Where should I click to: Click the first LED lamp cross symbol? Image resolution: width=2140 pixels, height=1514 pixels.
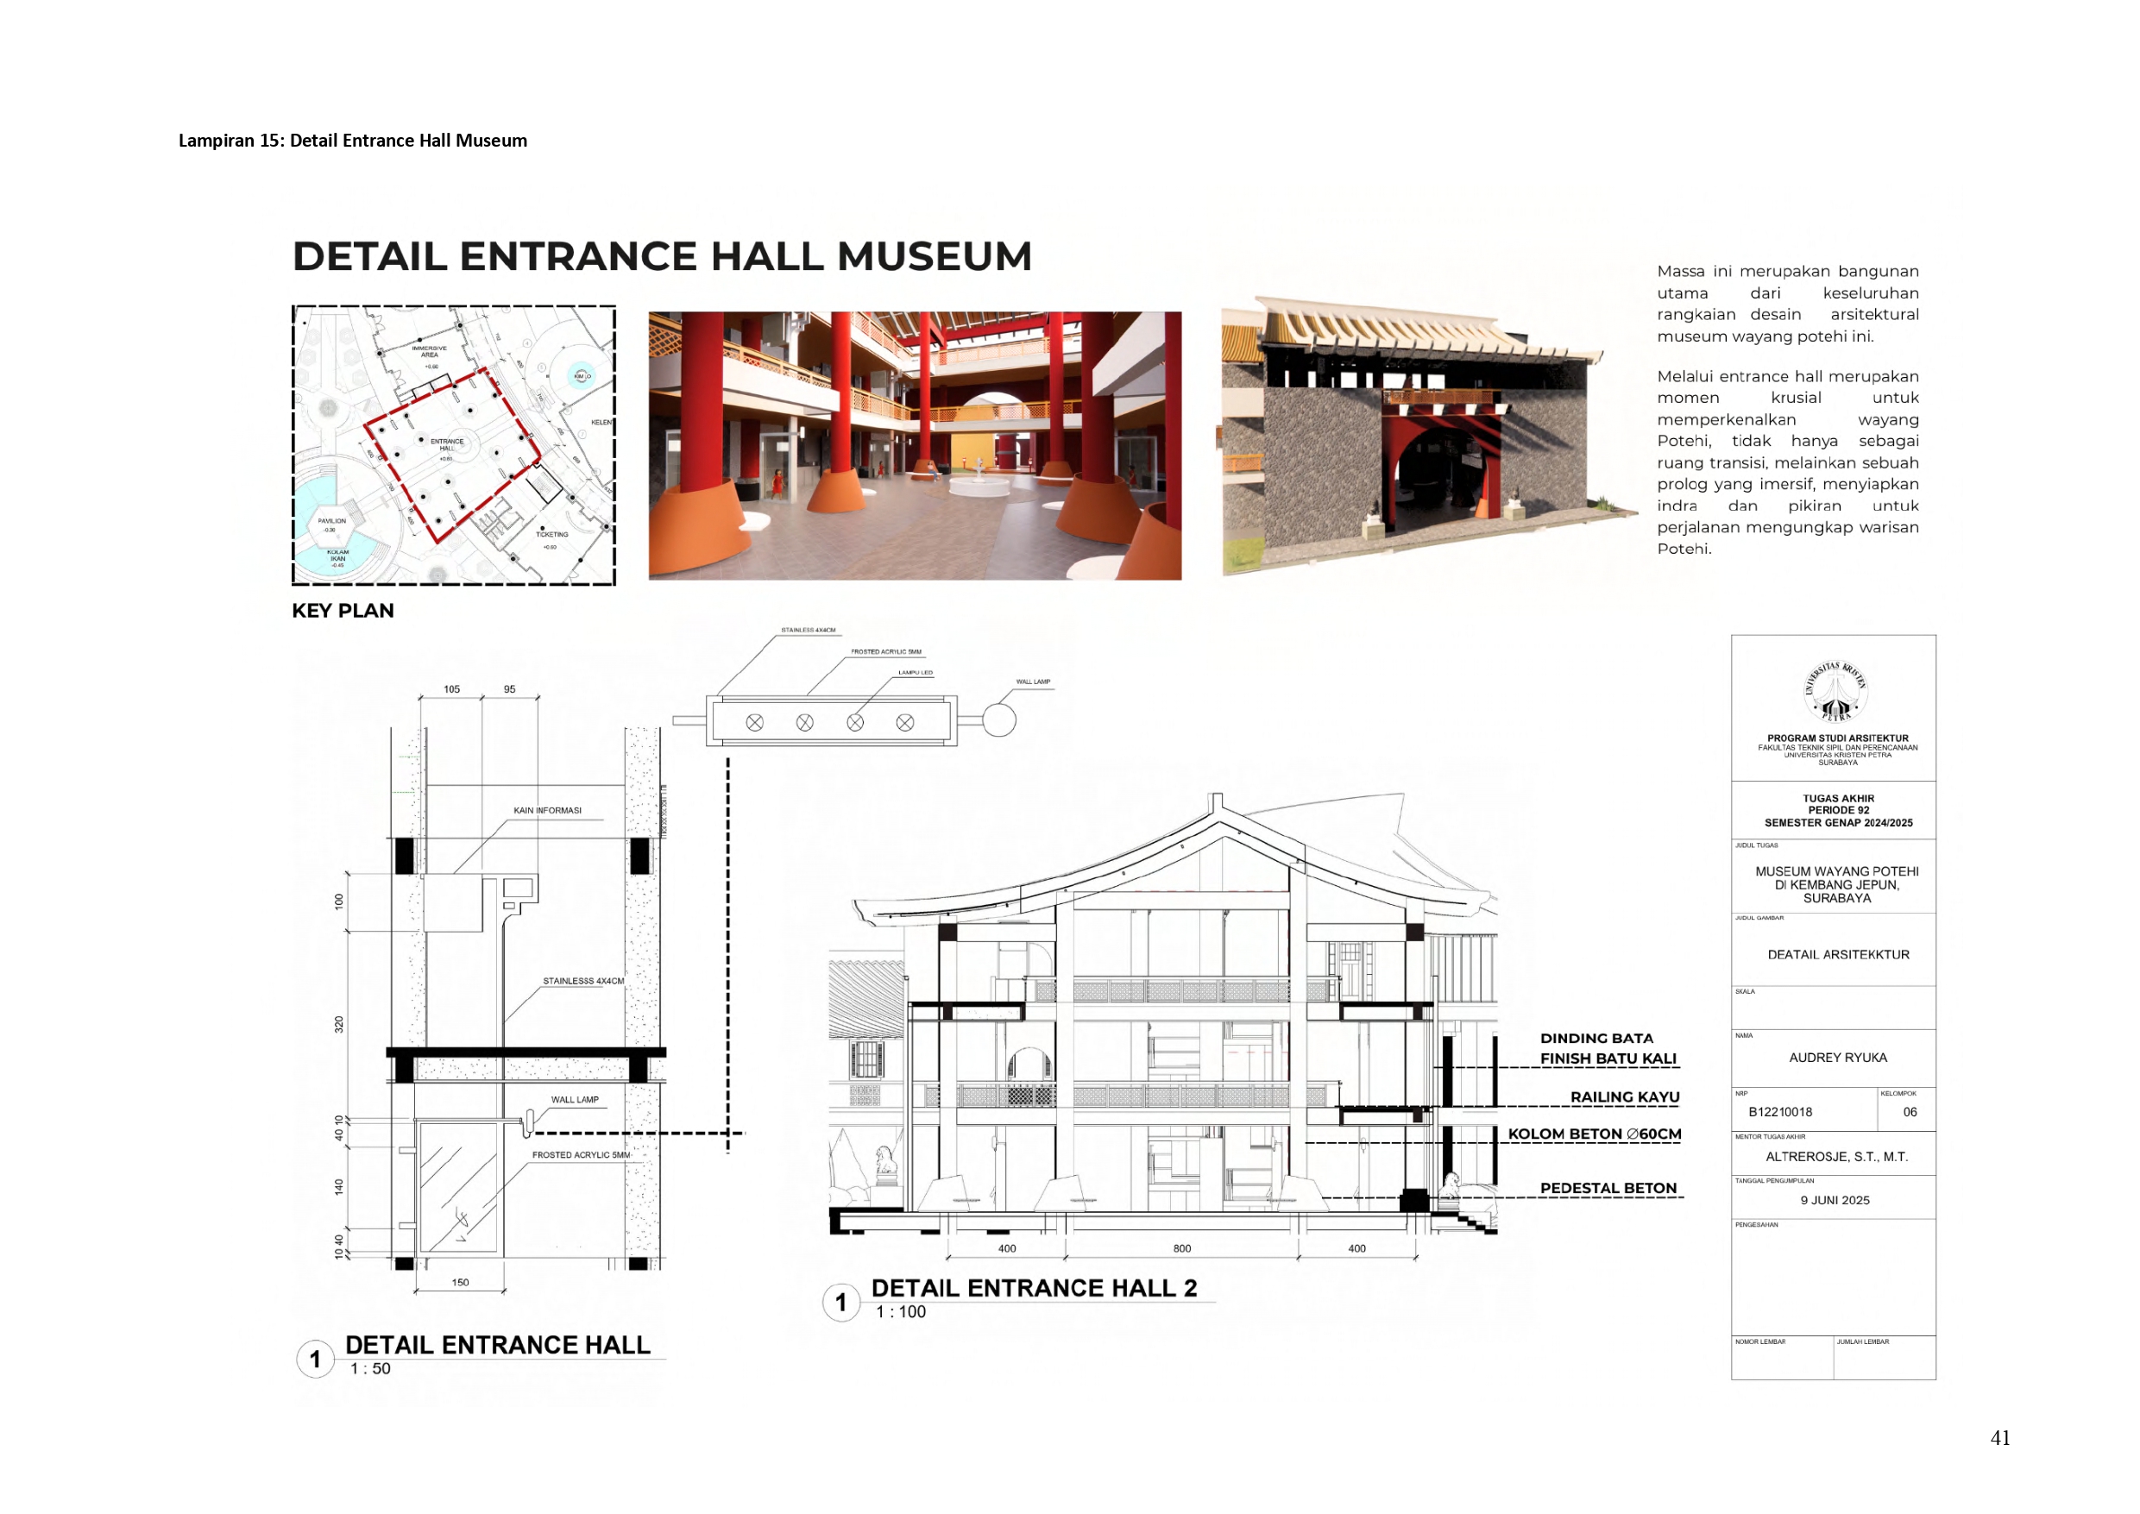[754, 723]
